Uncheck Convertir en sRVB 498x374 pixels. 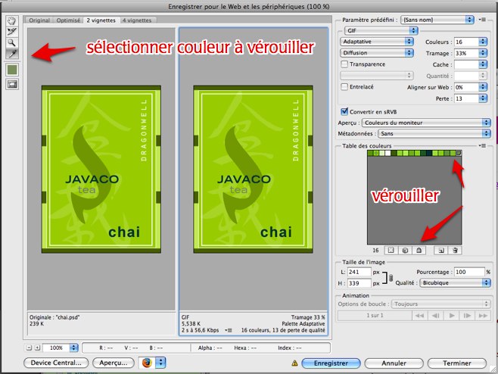(344, 111)
